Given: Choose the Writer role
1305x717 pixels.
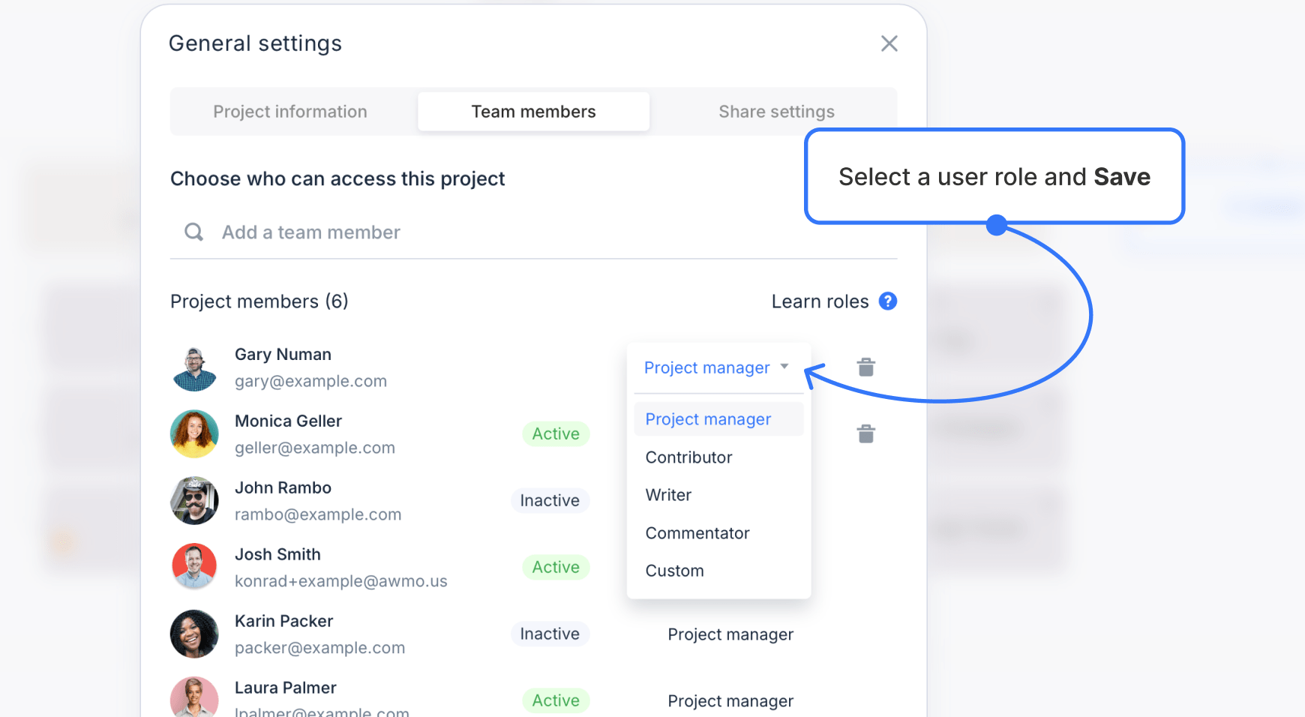Looking at the screenshot, I should click(667, 494).
